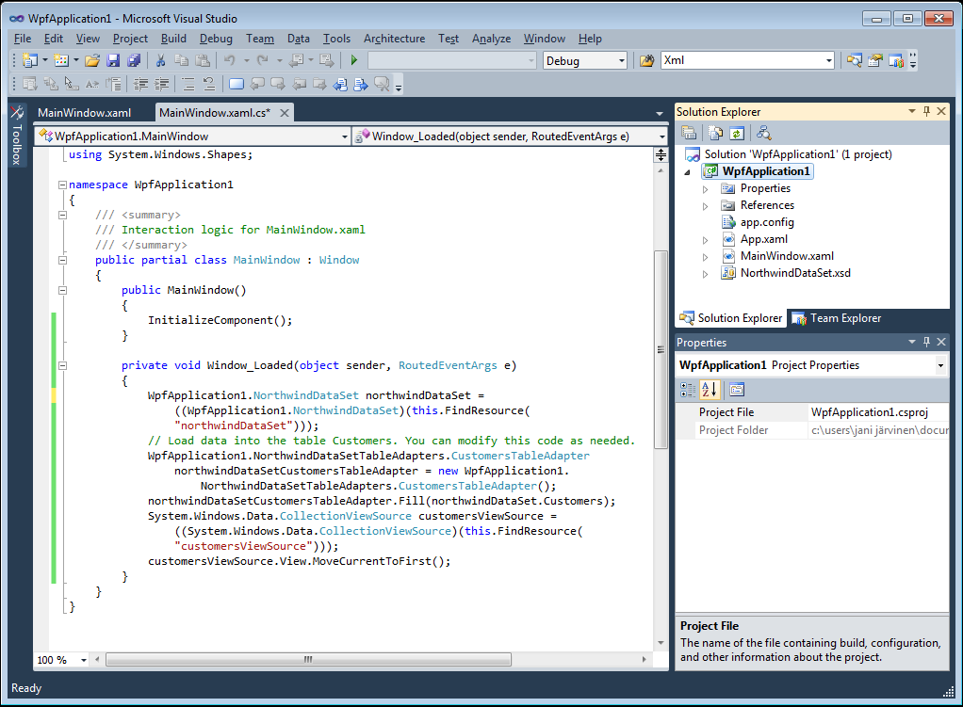Click the green Start Debugging arrow
This screenshot has width=963, height=707.
(x=351, y=60)
